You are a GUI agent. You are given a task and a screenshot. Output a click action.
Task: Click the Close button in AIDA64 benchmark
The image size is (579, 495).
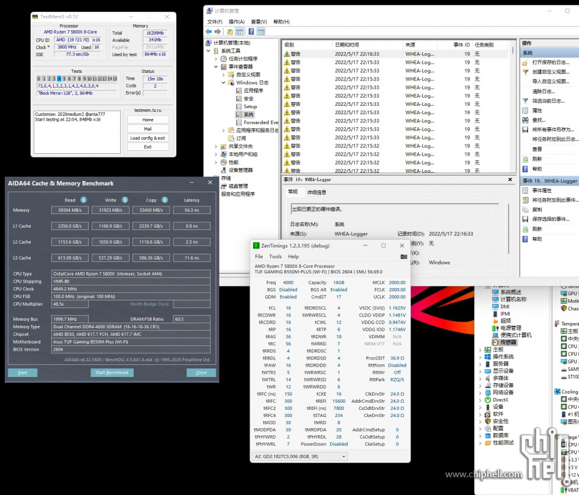(x=201, y=373)
